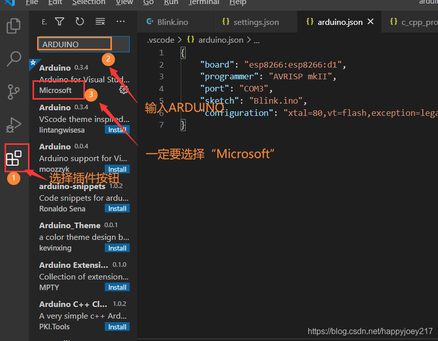Open the Search view in activity bar

pyautogui.click(x=14, y=59)
